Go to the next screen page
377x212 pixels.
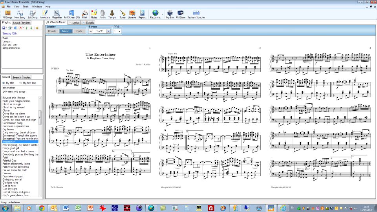pyautogui.click(x=108, y=31)
